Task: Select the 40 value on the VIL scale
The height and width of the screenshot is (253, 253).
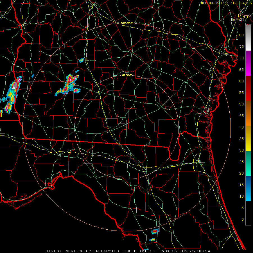Action: tap(241, 127)
